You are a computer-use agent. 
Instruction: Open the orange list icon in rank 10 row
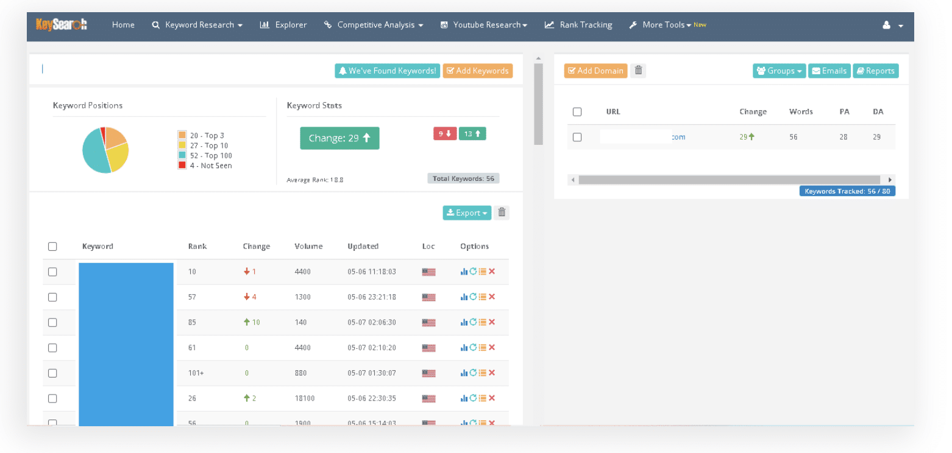482,272
